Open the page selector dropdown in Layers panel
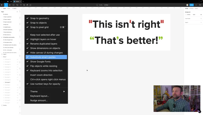Viewport: 203px width, 115px height. [x=15, y=8]
